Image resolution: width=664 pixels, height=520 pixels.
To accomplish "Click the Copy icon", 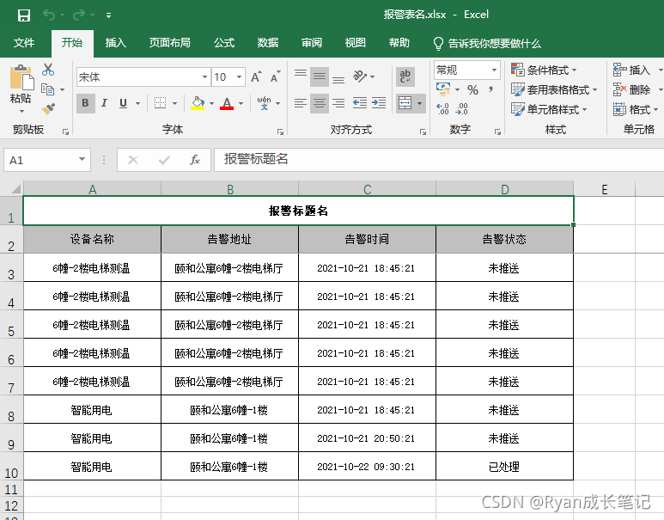I will coord(47,89).
